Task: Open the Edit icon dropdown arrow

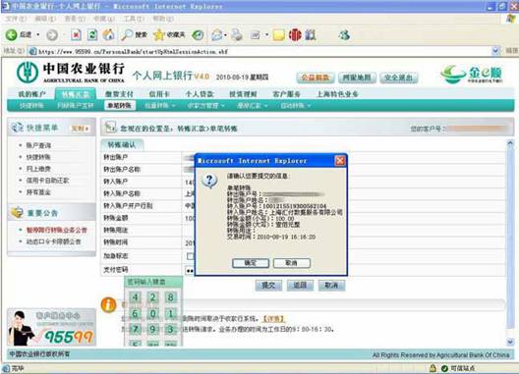Action: [266, 35]
